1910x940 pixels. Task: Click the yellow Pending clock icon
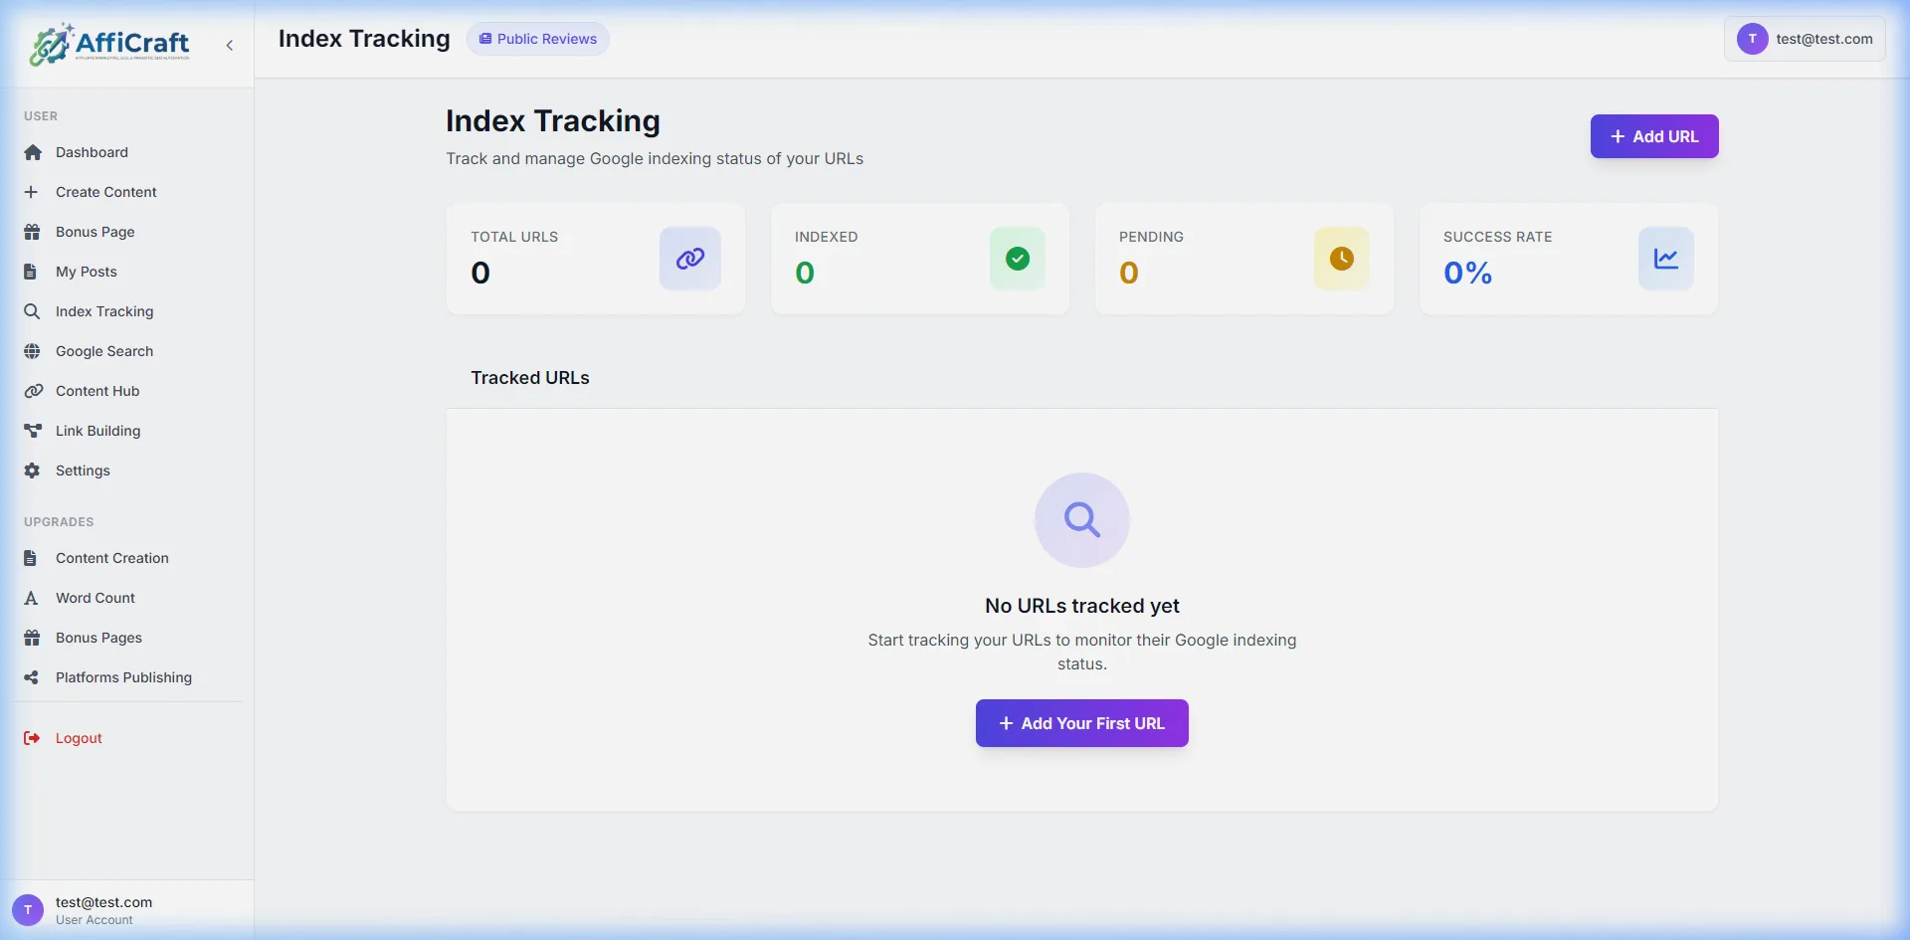coord(1341,258)
